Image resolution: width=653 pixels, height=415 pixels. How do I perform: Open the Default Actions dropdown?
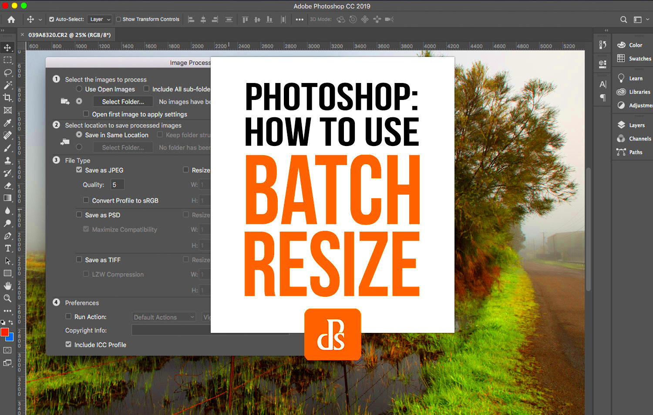tap(164, 317)
